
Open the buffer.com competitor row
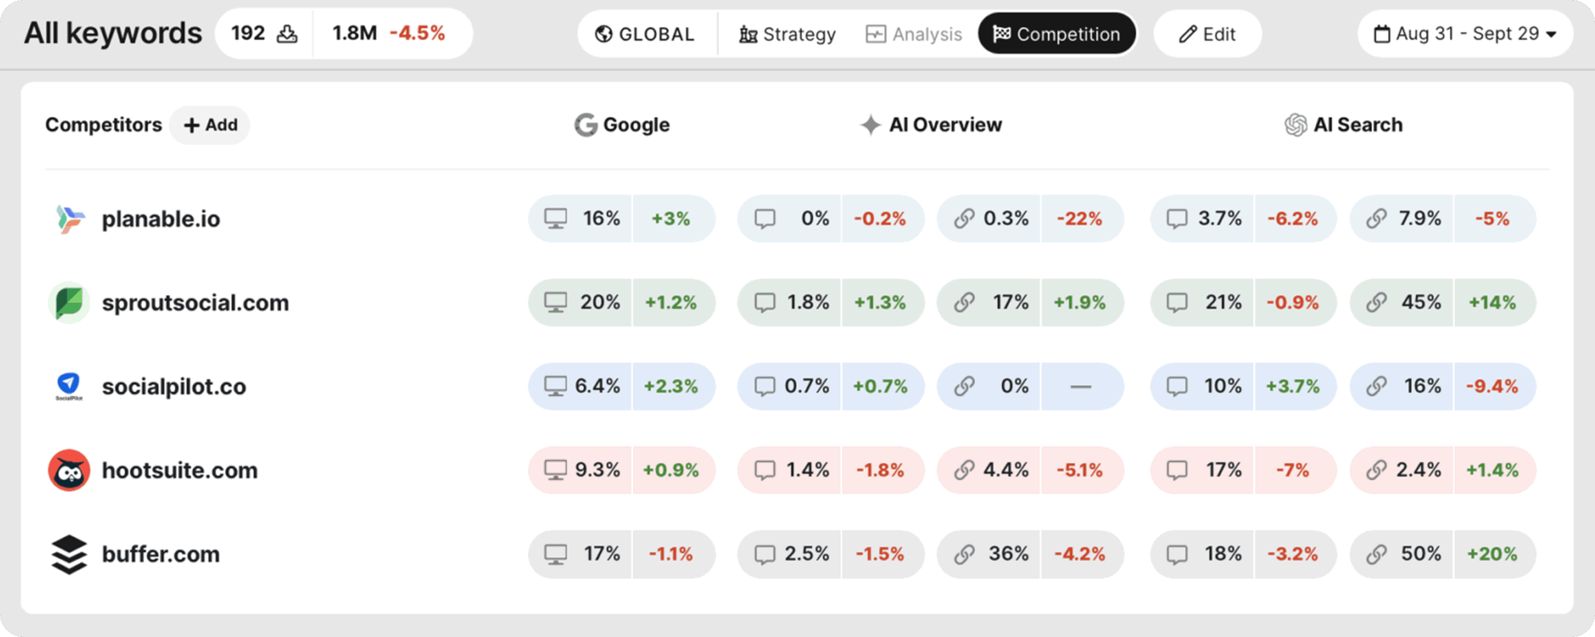pyautogui.click(x=161, y=554)
